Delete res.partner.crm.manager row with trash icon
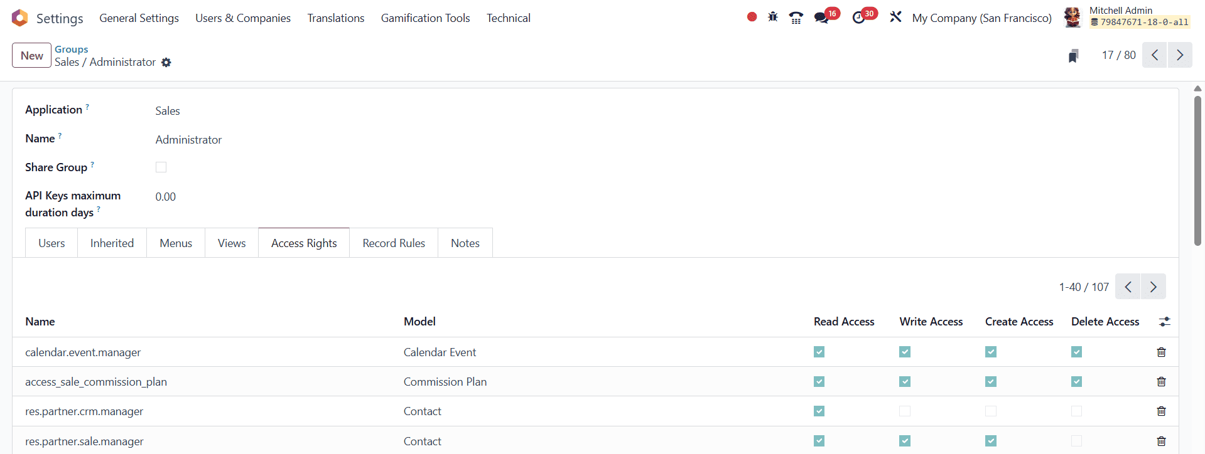The image size is (1205, 454). coord(1161,411)
